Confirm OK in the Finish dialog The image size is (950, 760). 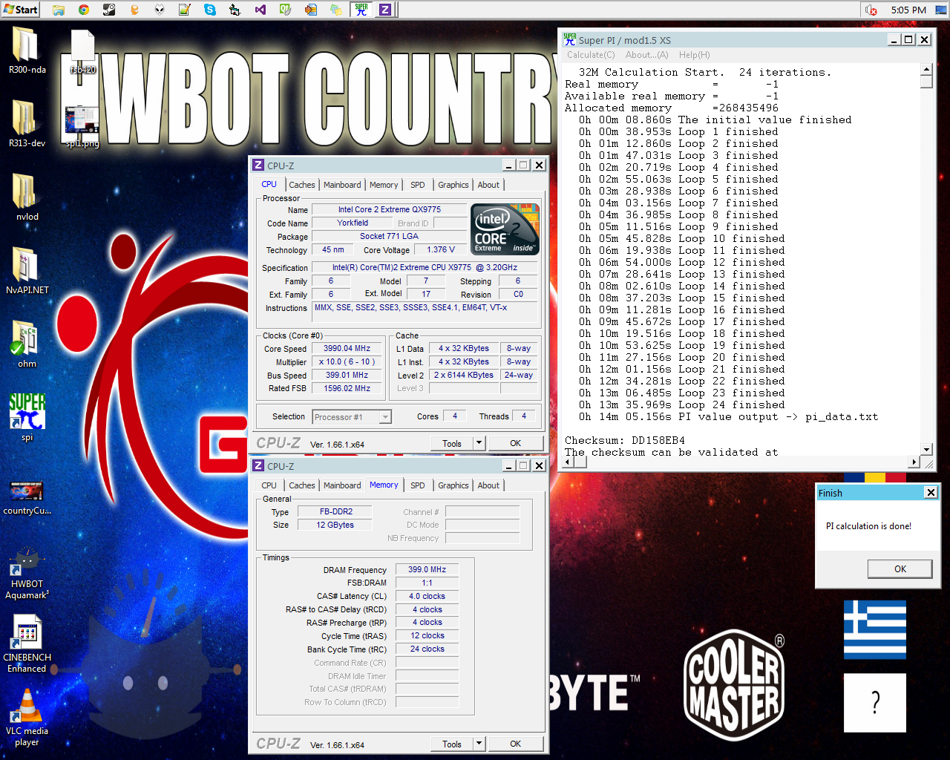pyautogui.click(x=900, y=569)
